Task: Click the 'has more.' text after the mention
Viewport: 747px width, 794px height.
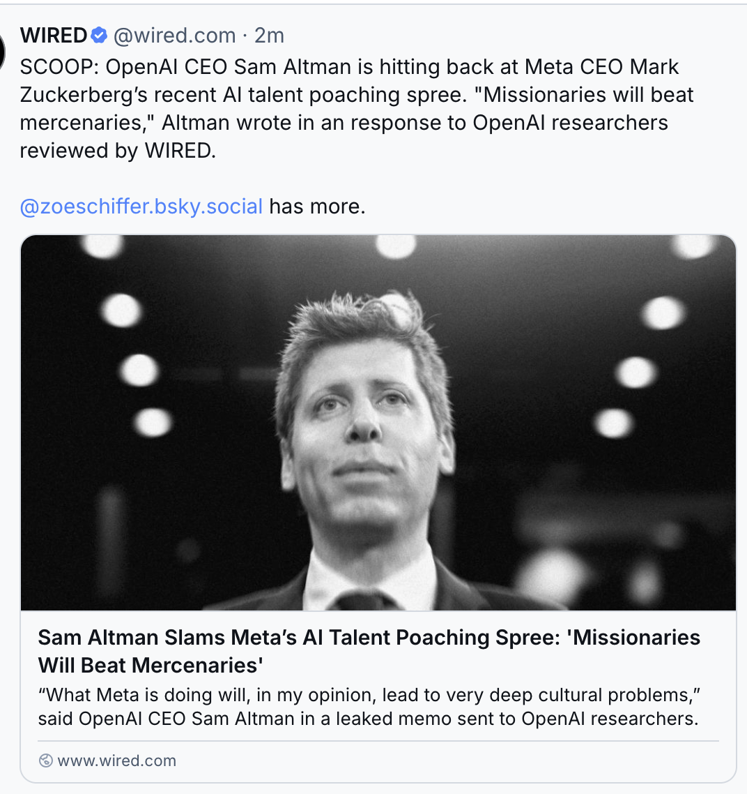Action: click(317, 207)
